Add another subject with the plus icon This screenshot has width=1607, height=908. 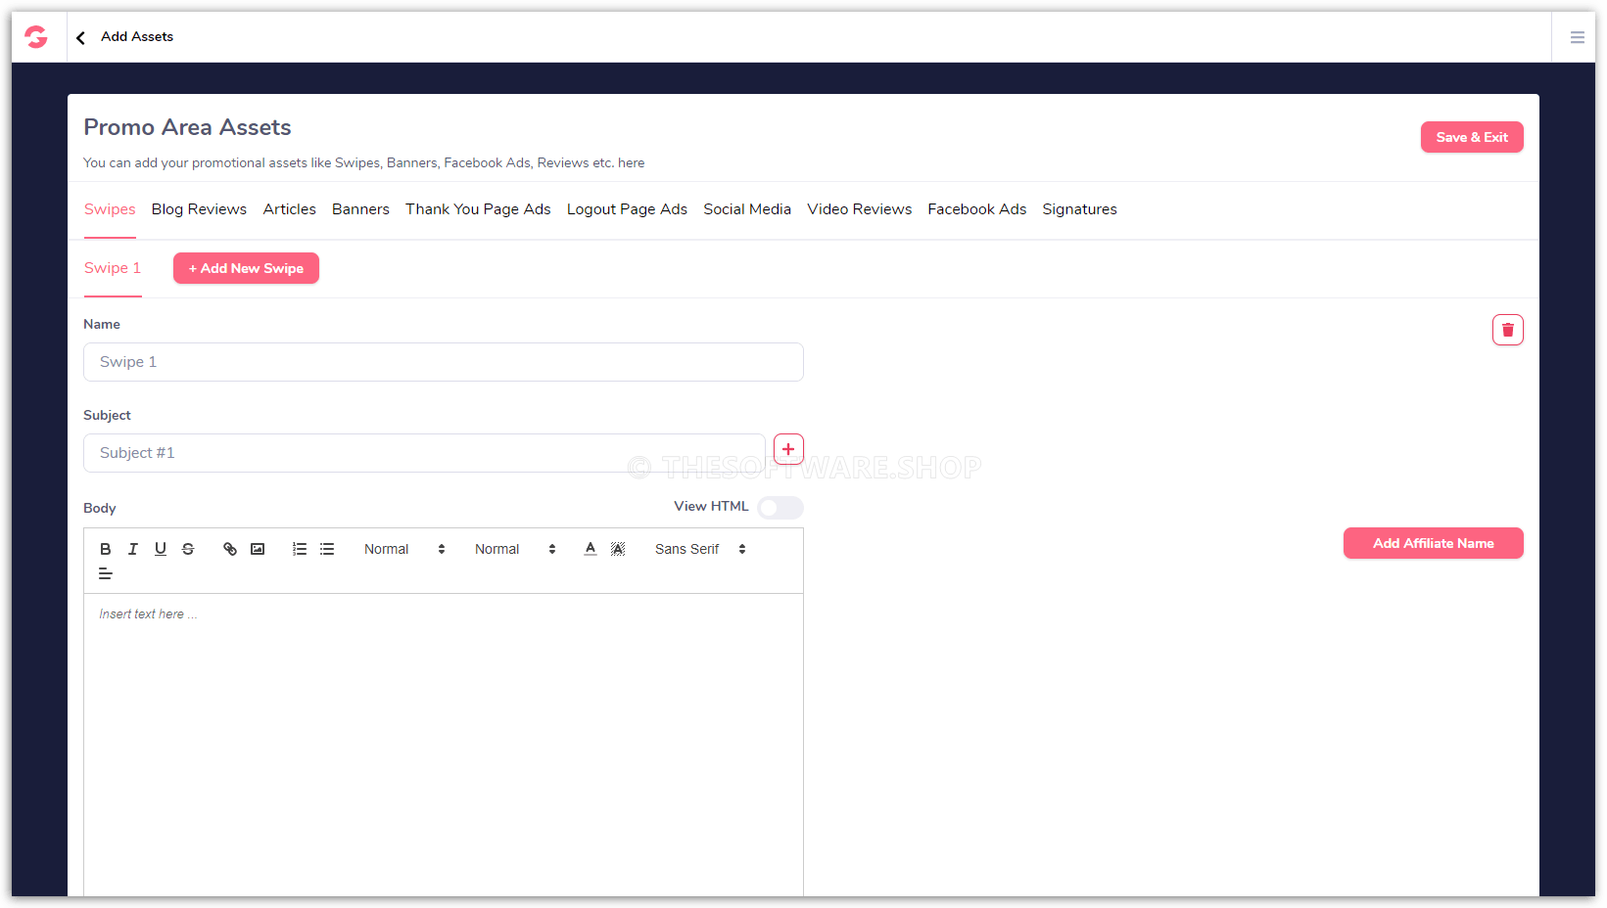click(x=788, y=449)
